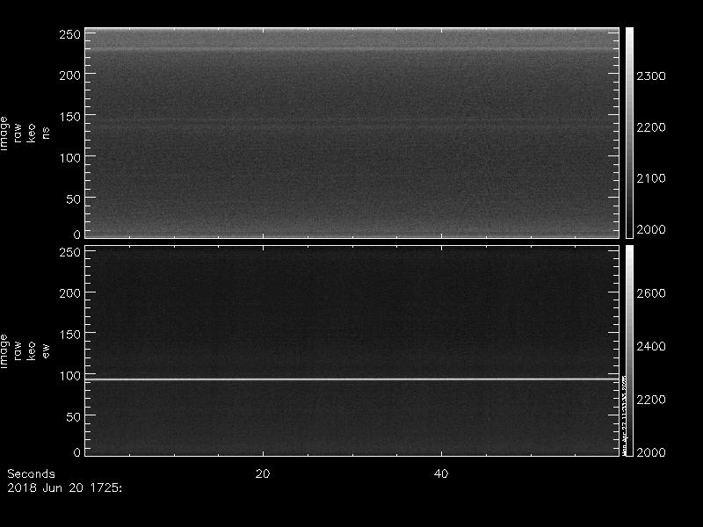Viewport: 703px width, 527px height.
Task: Select the 2600 value on the lower colorbar
Action: tap(651, 293)
